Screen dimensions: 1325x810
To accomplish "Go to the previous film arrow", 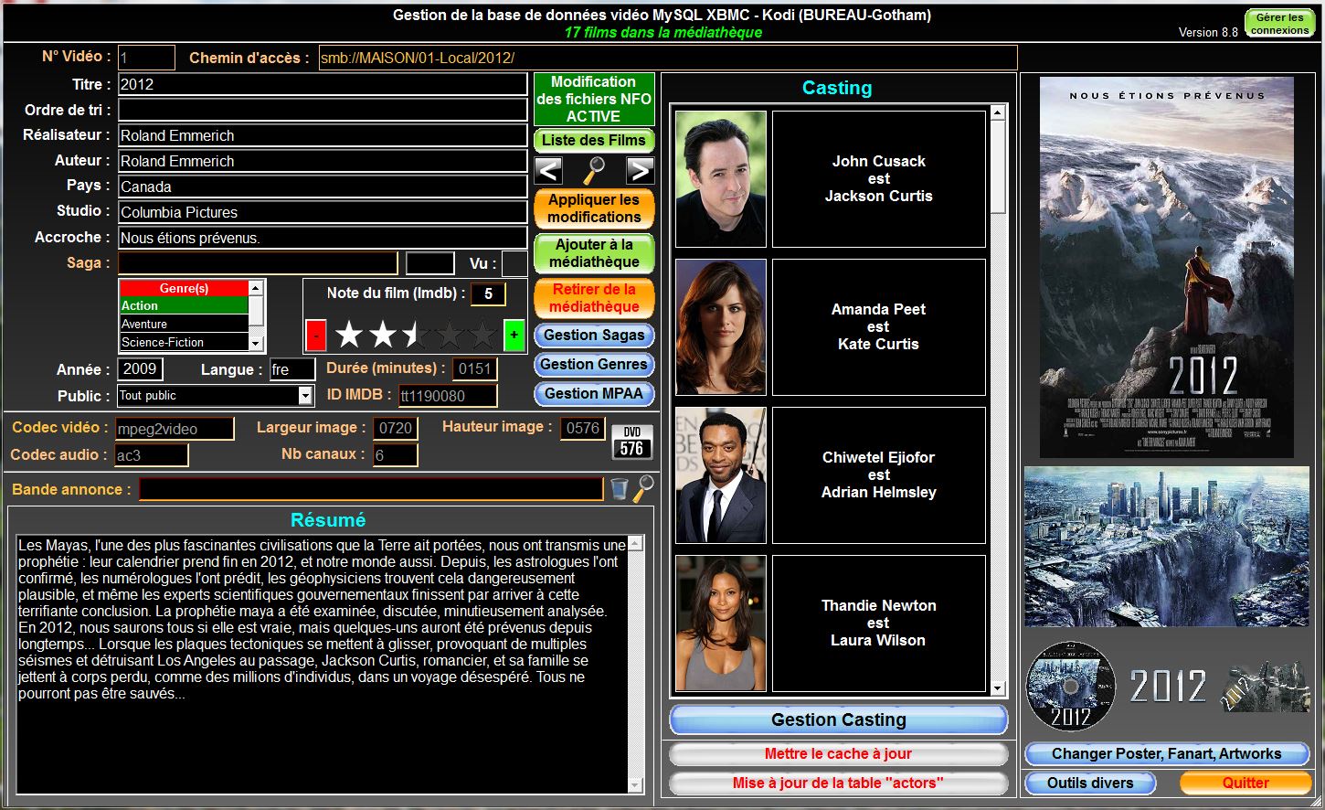I will click(548, 170).
